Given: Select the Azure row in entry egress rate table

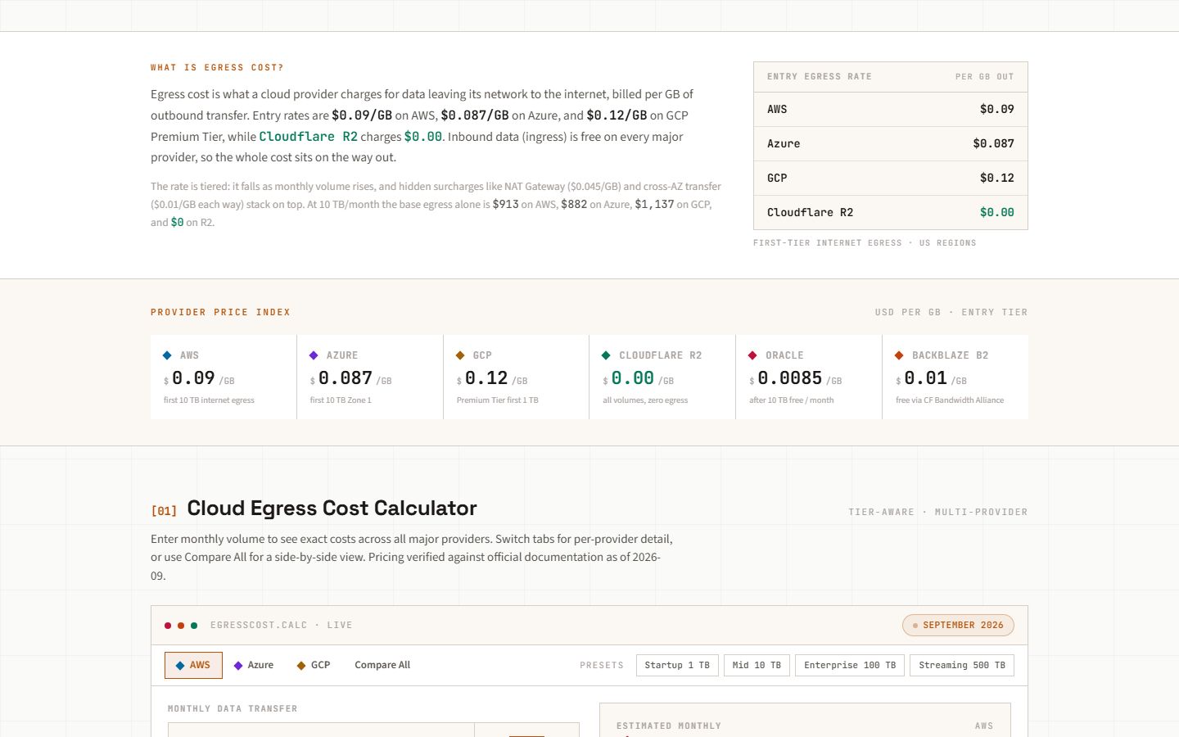Looking at the screenshot, I should [x=891, y=144].
